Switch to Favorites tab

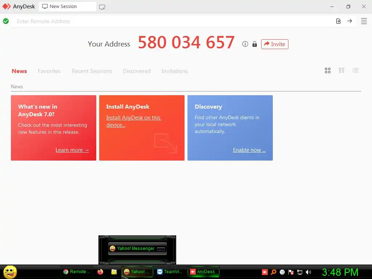point(49,71)
